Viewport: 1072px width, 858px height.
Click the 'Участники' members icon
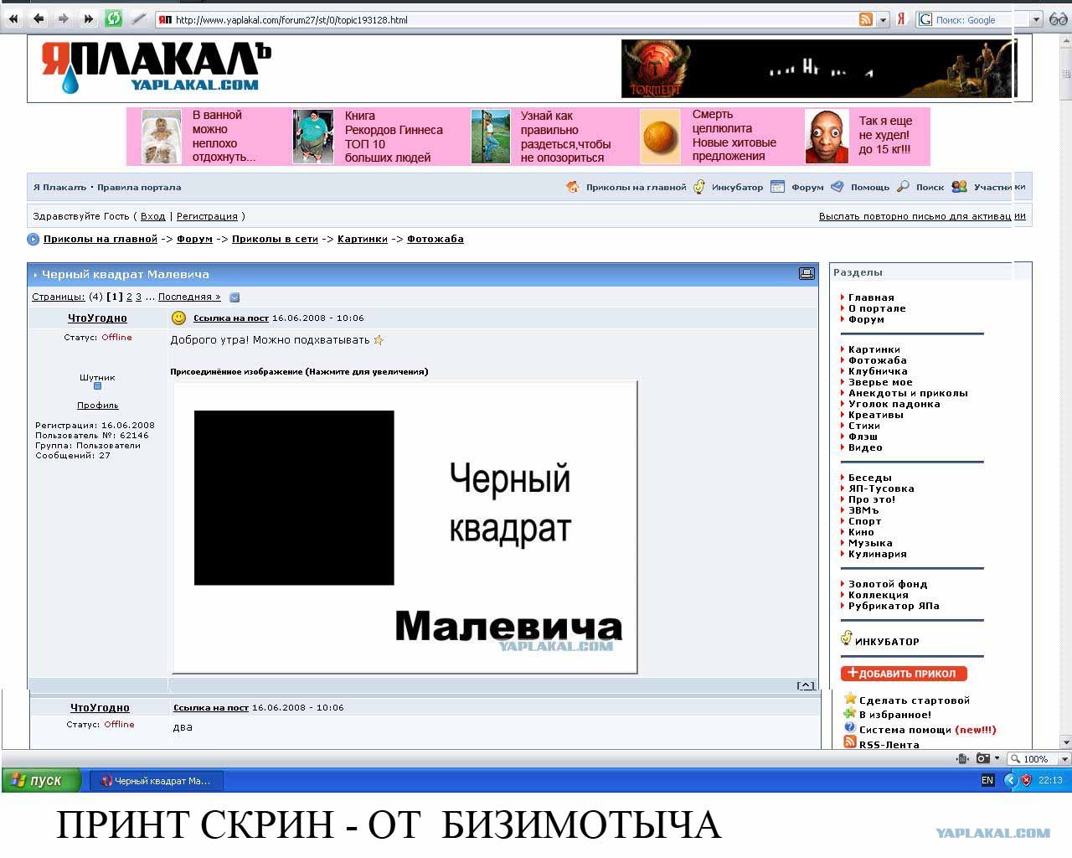pyautogui.click(x=960, y=187)
